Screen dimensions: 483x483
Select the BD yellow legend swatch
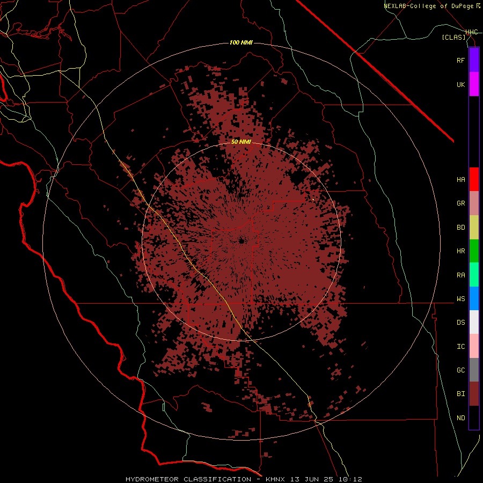474,228
